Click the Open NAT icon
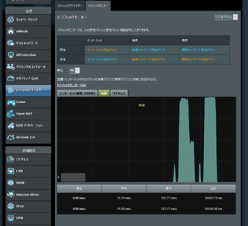 point(10,114)
